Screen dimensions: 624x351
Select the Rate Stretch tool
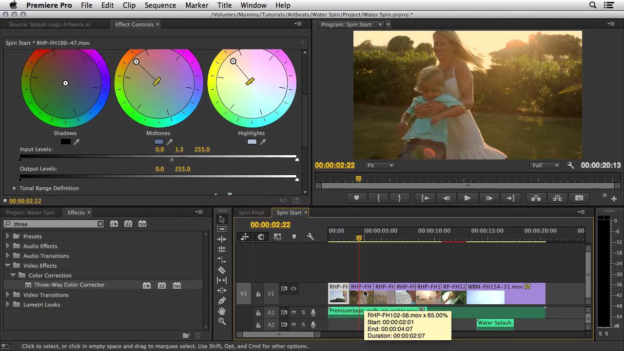(x=222, y=259)
